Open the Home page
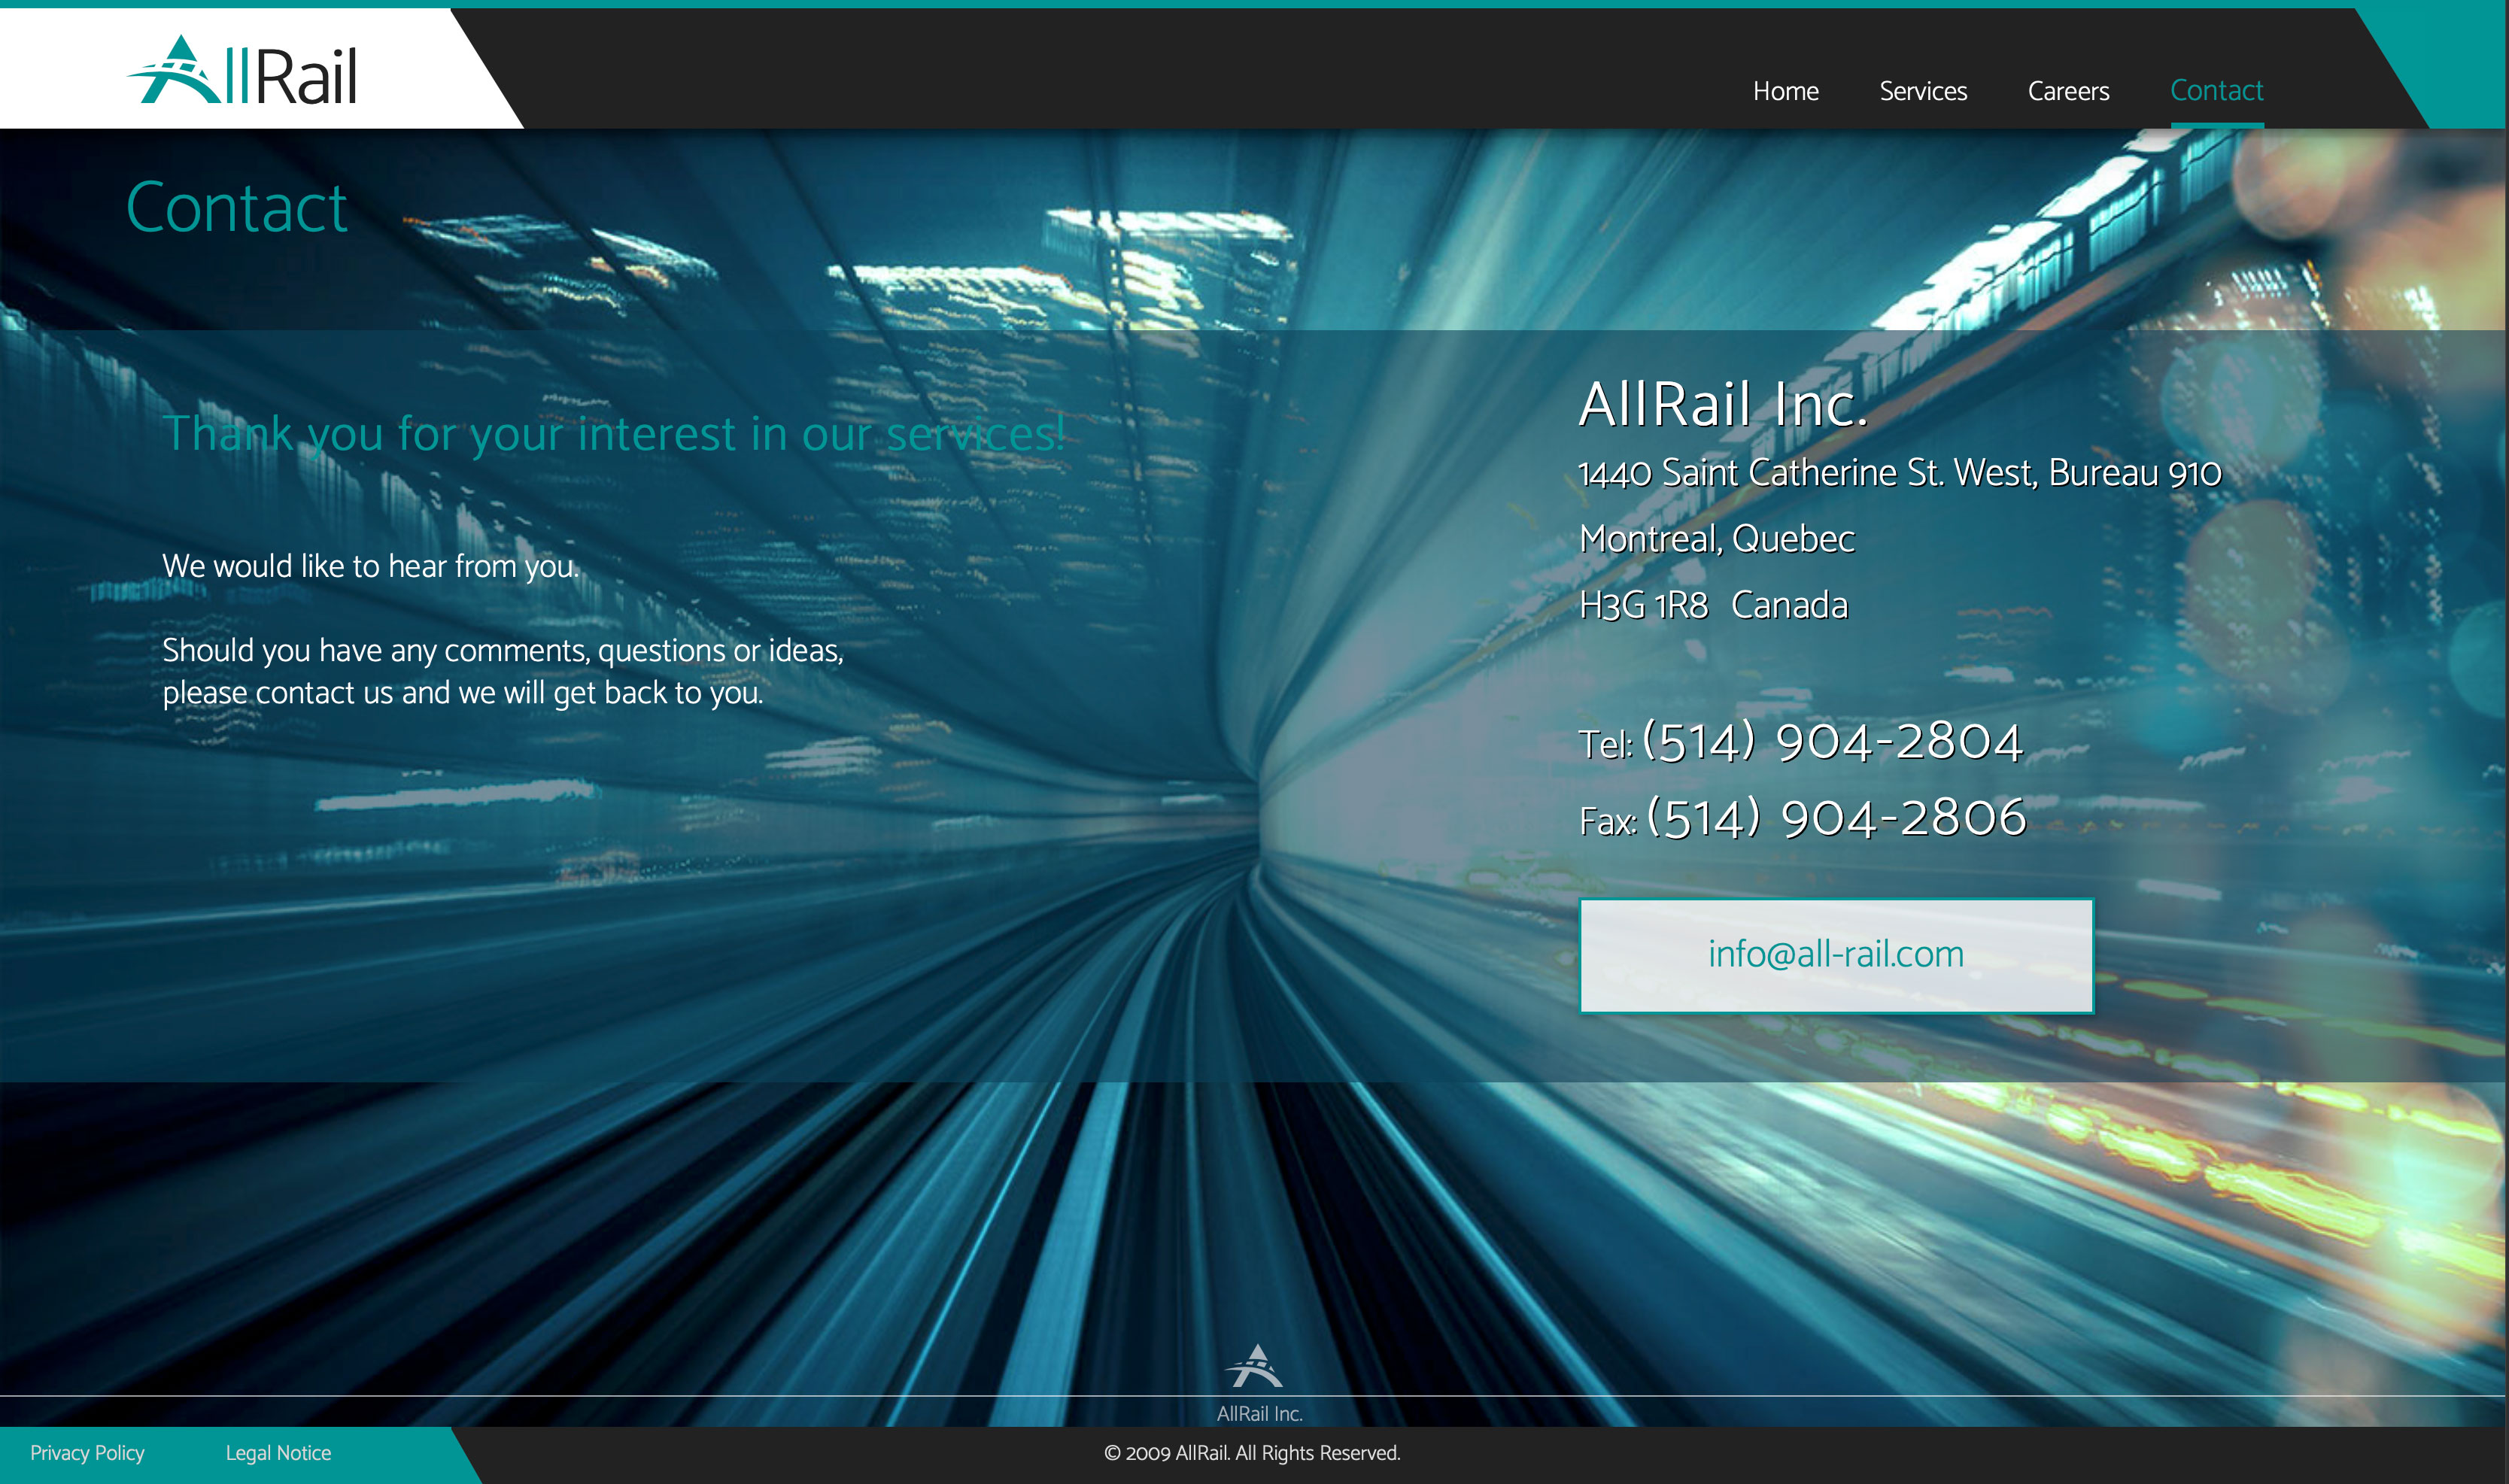Viewport: 2509px width, 1484px height. pos(1785,91)
